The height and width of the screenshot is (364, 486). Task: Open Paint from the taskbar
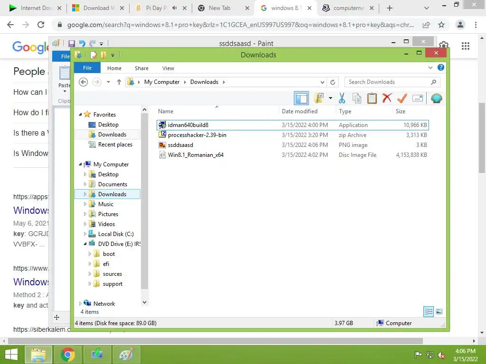pyautogui.click(x=126, y=355)
